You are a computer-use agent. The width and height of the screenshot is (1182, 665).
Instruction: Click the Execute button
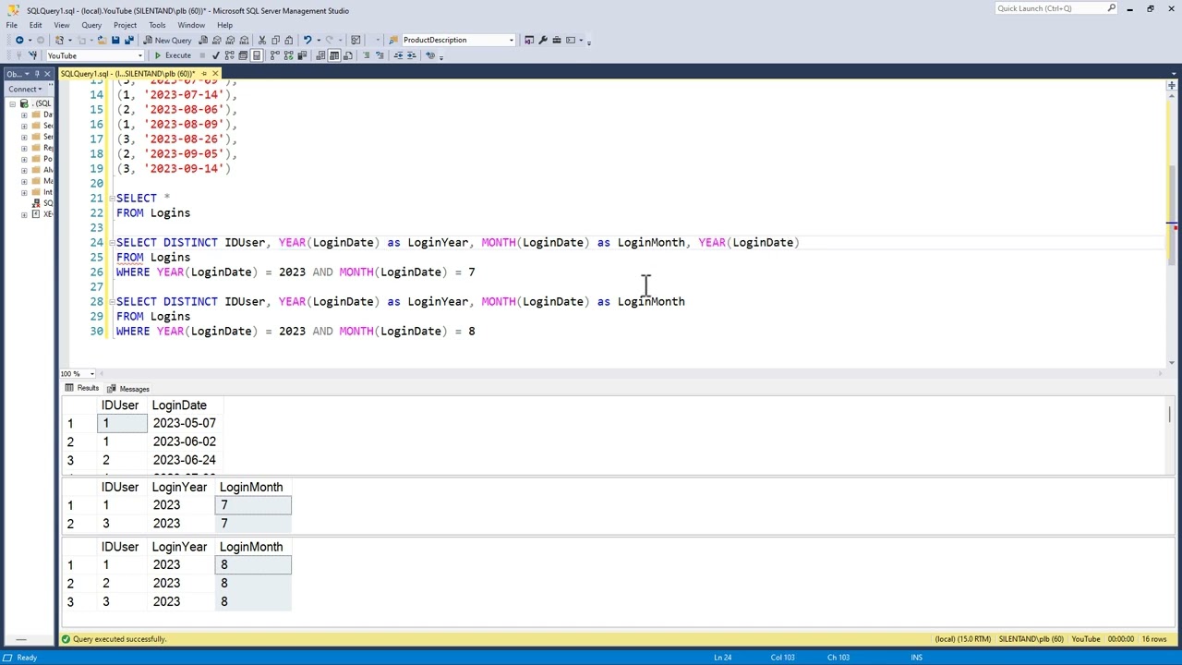tap(173, 55)
